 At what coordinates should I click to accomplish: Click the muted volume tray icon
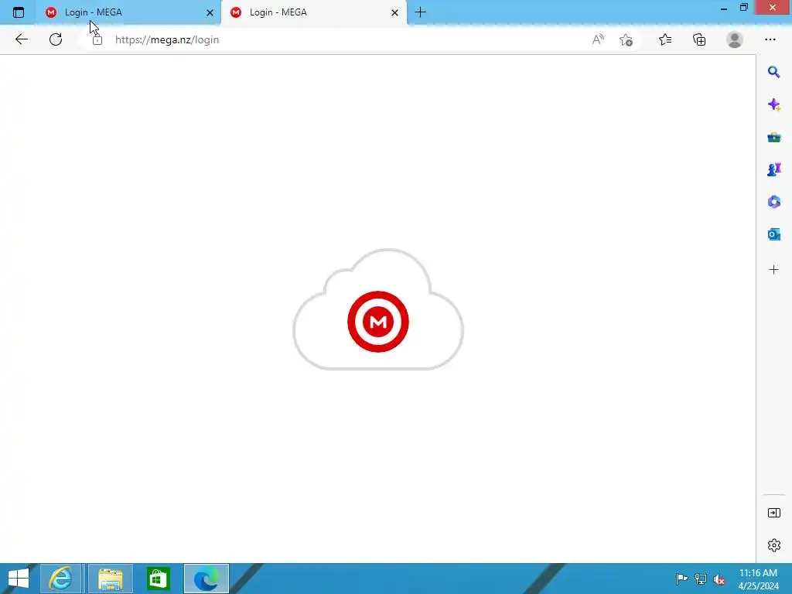tap(719, 579)
